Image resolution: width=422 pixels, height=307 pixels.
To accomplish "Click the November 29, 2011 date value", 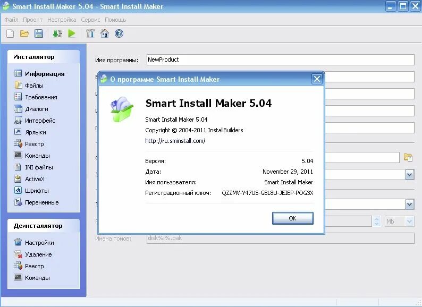I will point(288,172).
